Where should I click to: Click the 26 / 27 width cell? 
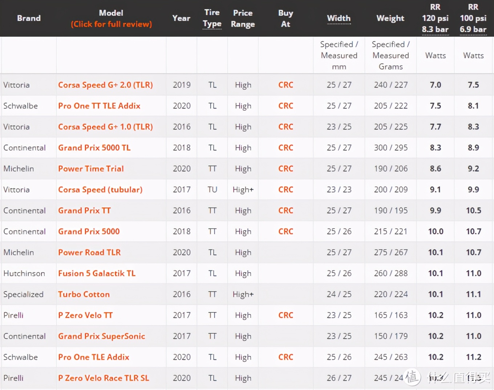tap(339, 378)
